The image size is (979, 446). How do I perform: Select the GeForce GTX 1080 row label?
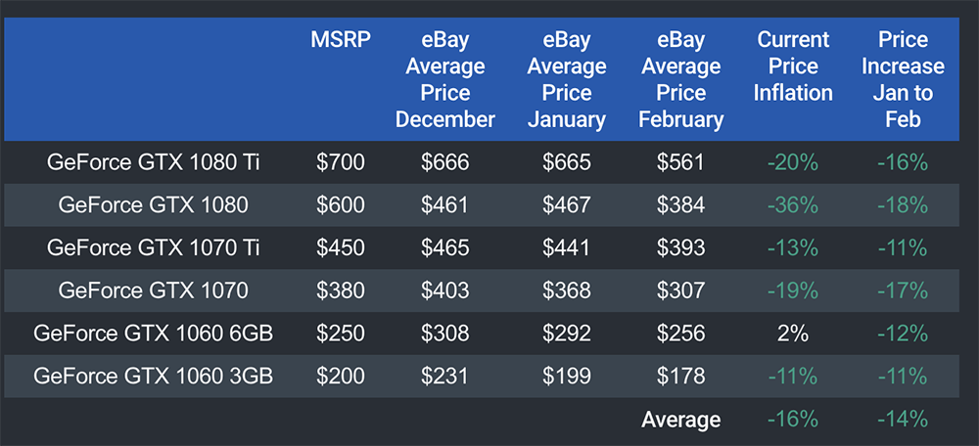pos(152,205)
